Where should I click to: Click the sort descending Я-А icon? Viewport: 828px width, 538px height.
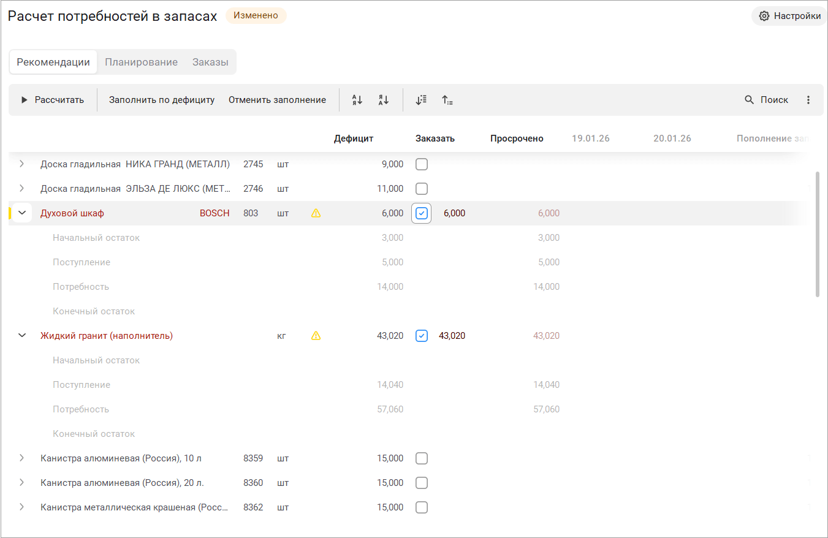click(x=384, y=100)
